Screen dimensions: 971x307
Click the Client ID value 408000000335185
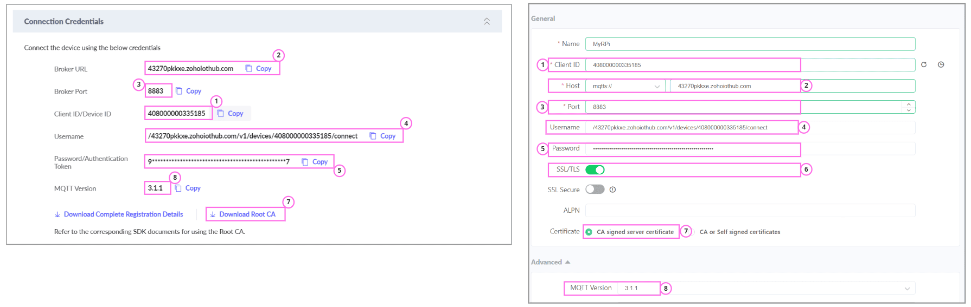[x=177, y=113]
